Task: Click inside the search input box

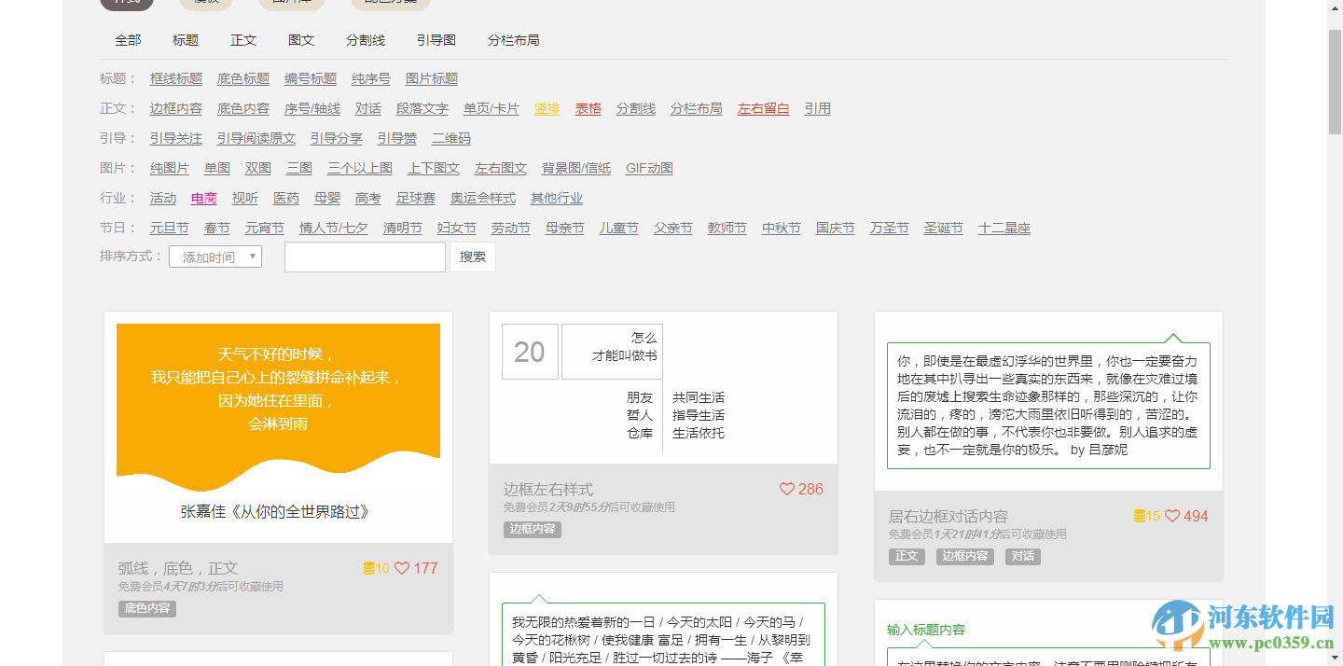Action: pyautogui.click(x=364, y=257)
